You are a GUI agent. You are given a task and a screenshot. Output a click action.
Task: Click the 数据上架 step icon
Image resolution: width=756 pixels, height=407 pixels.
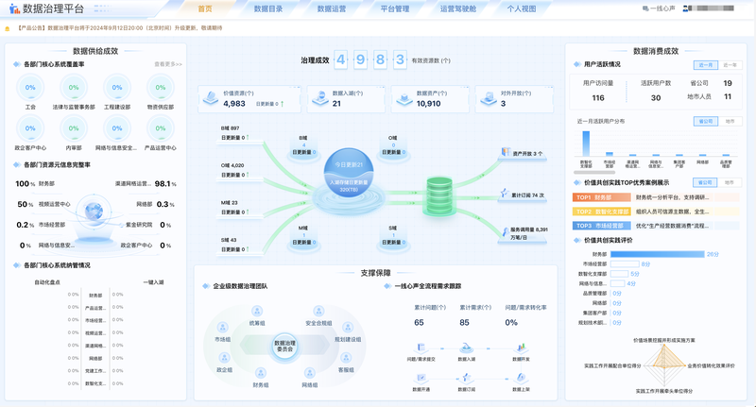point(521,378)
